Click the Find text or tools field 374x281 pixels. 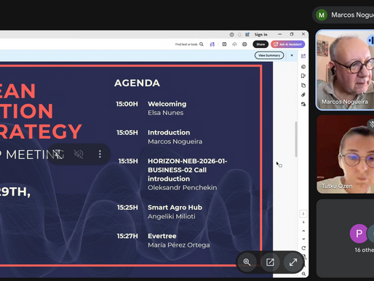coord(186,44)
